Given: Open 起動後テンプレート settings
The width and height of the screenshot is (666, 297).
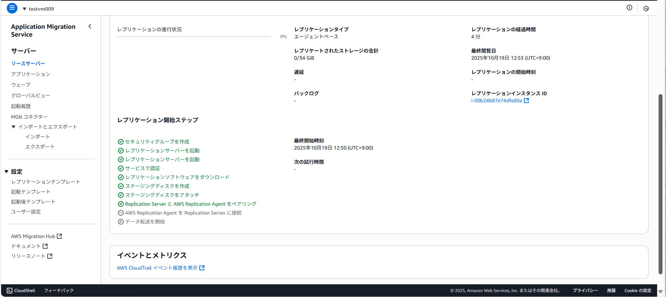Looking at the screenshot, I should click(33, 202).
